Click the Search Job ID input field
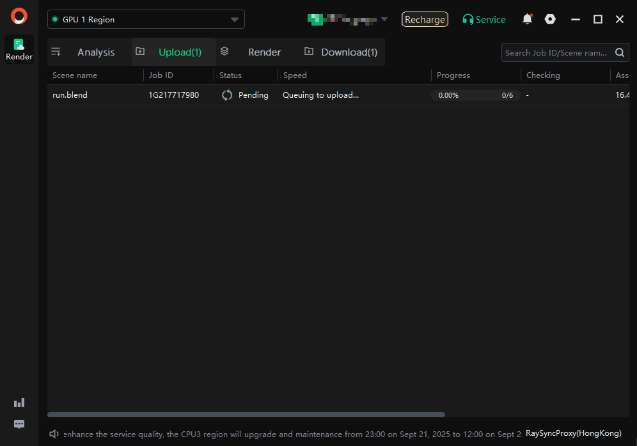The height and width of the screenshot is (446, 637). coord(555,52)
